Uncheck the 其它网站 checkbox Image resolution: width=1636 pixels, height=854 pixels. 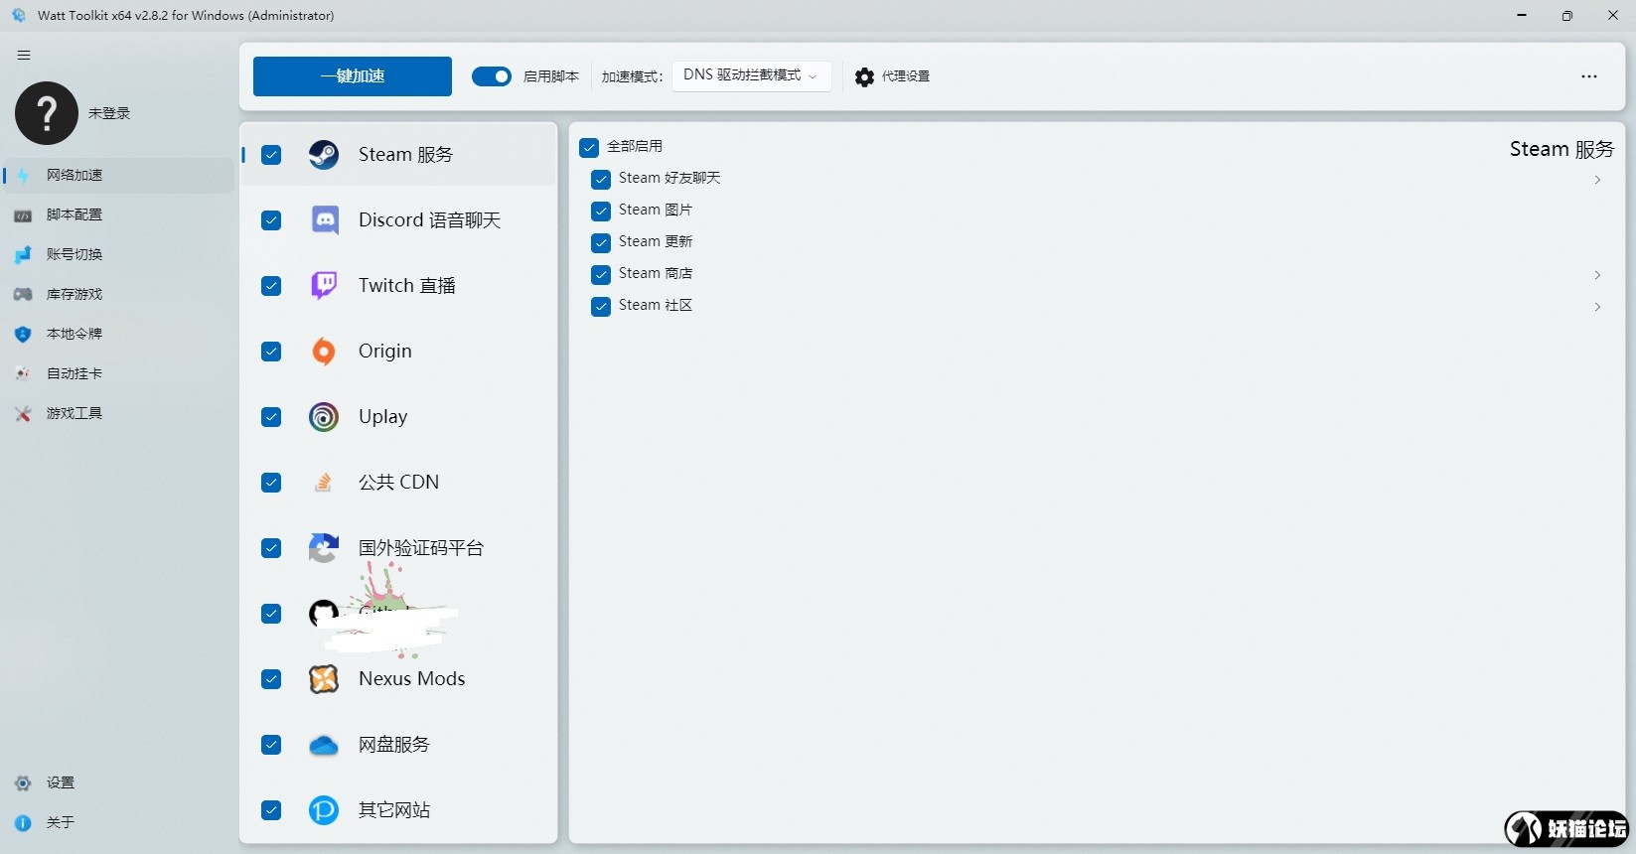click(271, 810)
